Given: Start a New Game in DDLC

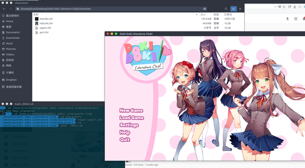Looking at the screenshot, I should pyautogui.click(x=131, y=111).
